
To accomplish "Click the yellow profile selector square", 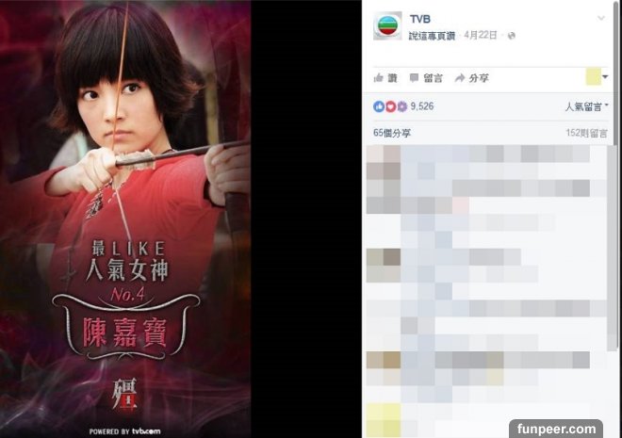I will (x=594, y=76).
